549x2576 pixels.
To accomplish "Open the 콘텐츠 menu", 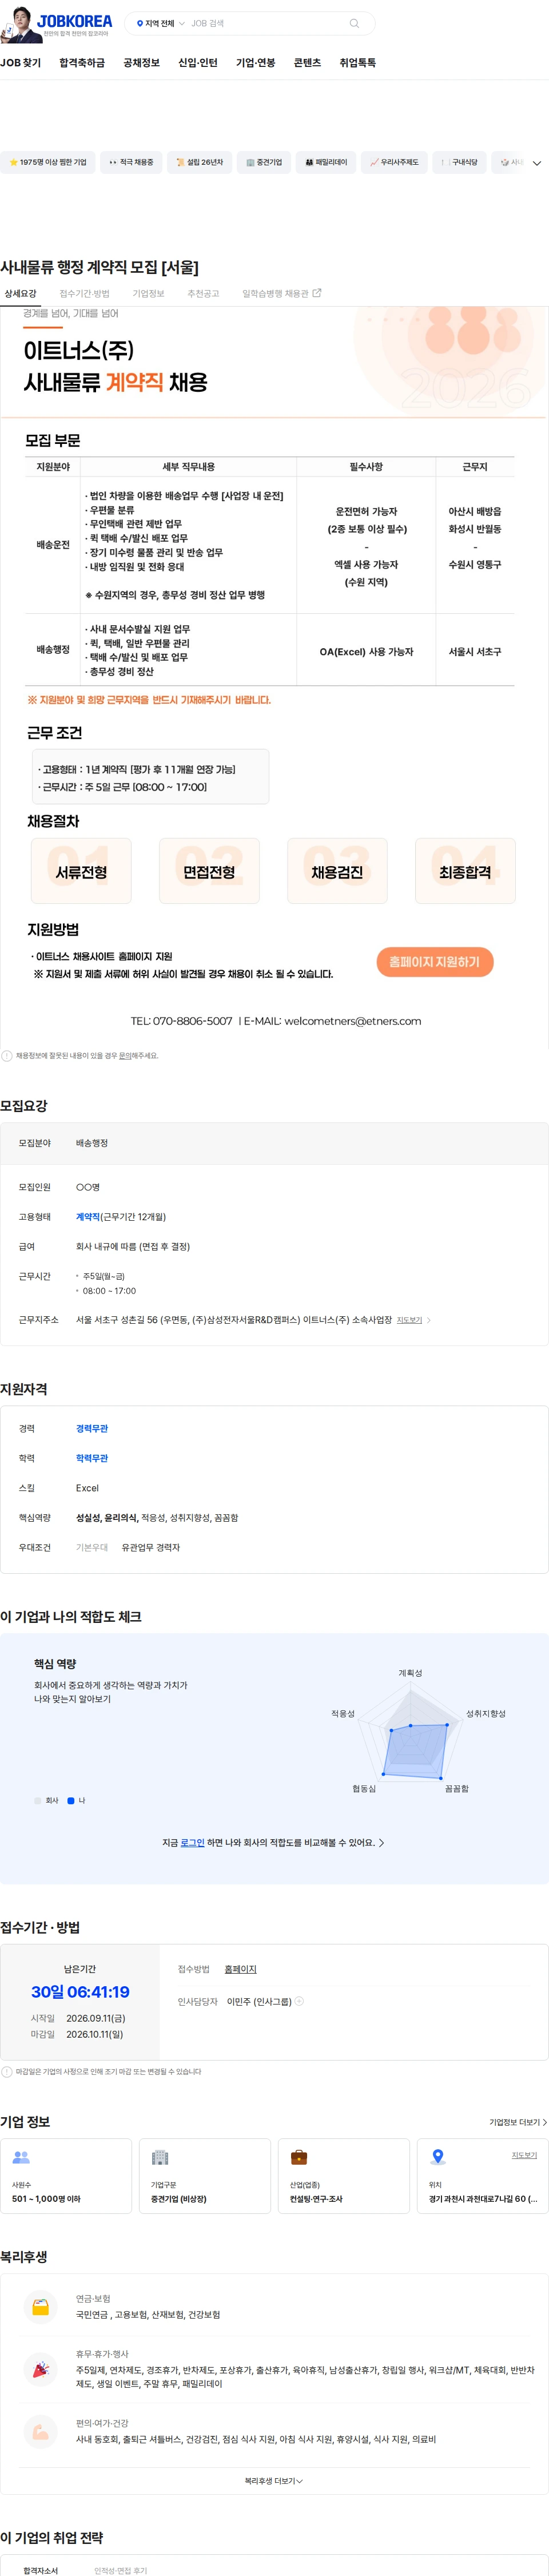I will click(x=307, y=63).
